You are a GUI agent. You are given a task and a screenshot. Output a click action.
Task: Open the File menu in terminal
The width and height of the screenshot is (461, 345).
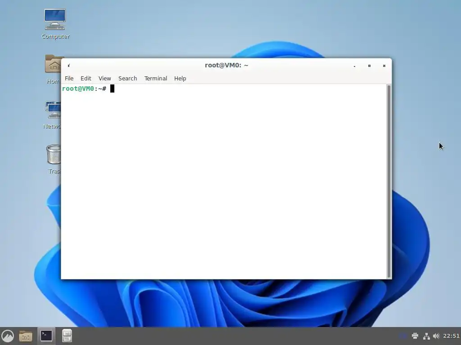(x=69, y=78)
